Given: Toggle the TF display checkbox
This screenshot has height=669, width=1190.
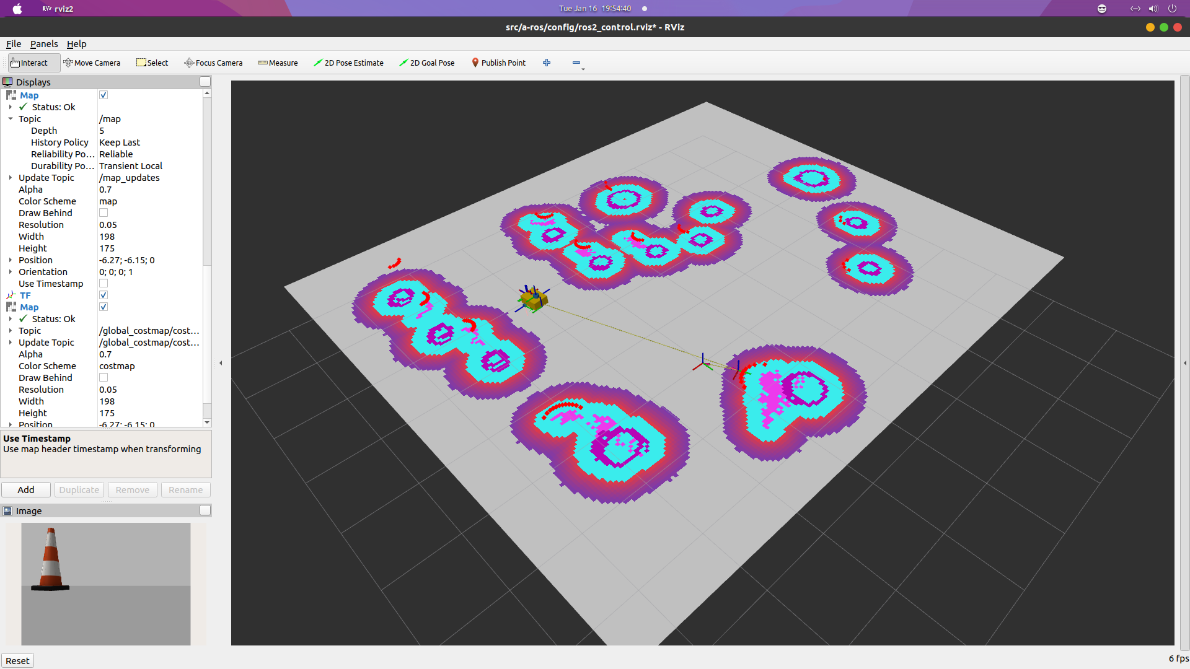Looking at the screenshot, I should click(x=104, y=295).
